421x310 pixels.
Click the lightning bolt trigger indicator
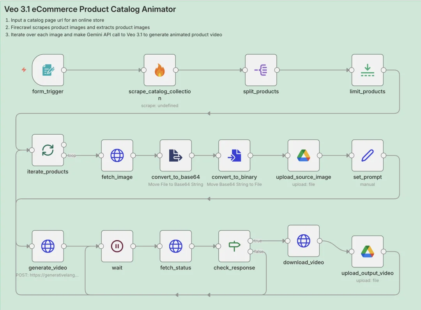(24, 70)
